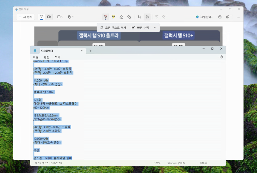The width and height of the screenshot is (257, 173).
Task: Activate the image crop tool
Action: point(139,17)
